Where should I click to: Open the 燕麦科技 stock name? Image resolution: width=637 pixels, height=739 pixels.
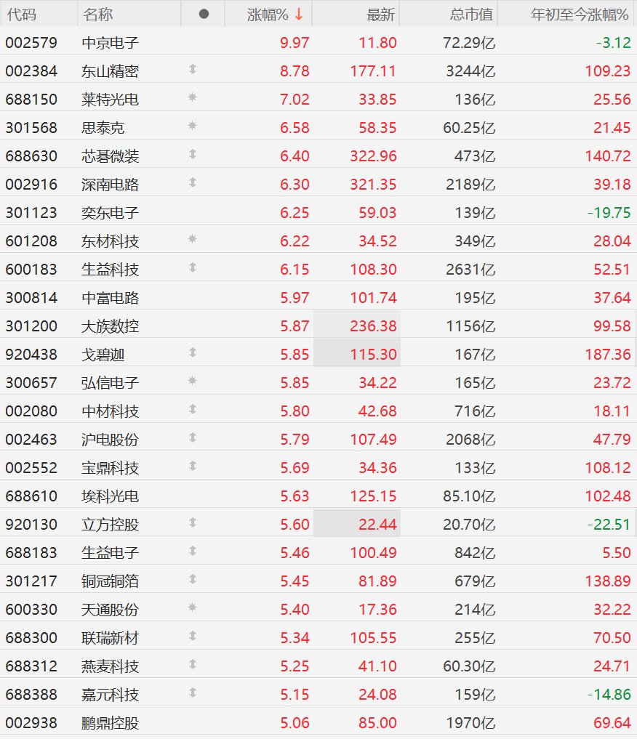[x=110, y=666]
